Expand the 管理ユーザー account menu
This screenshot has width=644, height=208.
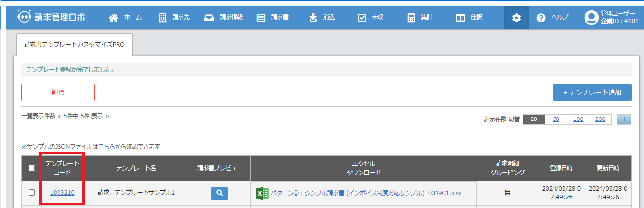[x=611, y=18]
